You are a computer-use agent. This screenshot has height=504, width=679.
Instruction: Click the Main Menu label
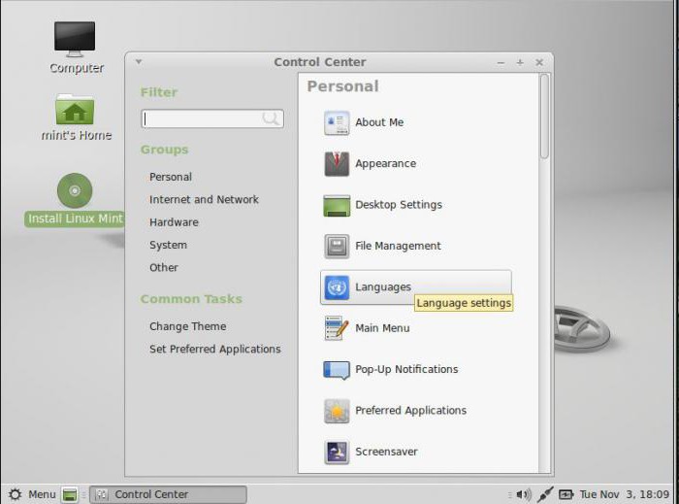point(382,328)
